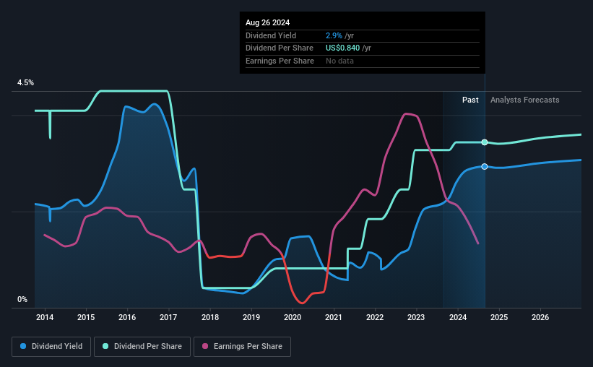Click the 2017 x-axis year label
The height and width of the screenshot is (367, 593).
click(x=168, y=317)
